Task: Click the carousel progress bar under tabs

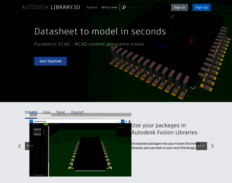Action: click(63, 118)
